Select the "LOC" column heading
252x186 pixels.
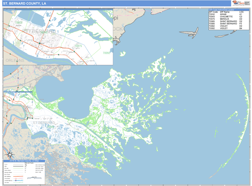pos(241,12)
